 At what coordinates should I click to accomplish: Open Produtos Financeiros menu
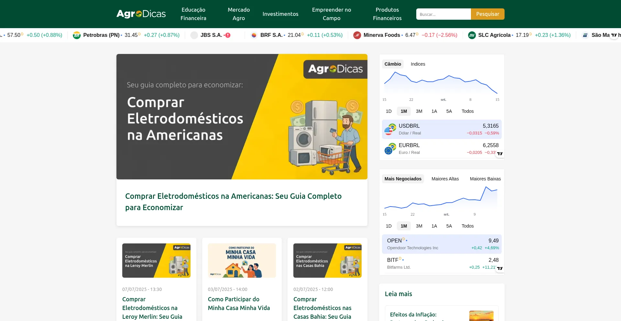[387, 14]
